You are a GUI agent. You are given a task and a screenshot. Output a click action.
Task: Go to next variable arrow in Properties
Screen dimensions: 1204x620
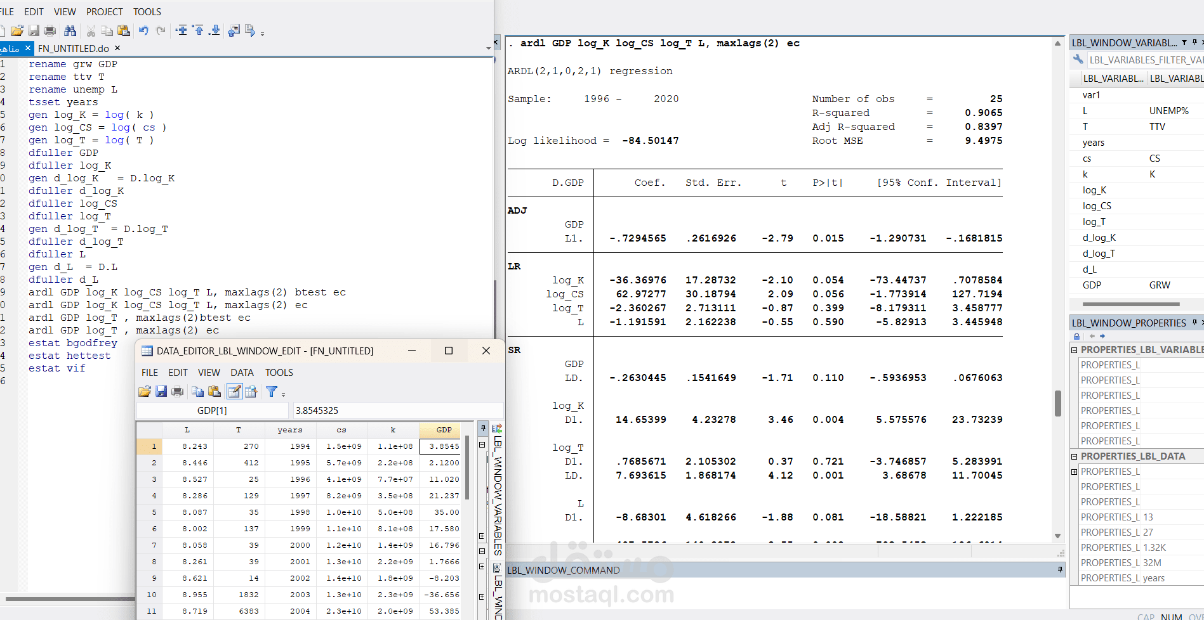pos(1102,336)
